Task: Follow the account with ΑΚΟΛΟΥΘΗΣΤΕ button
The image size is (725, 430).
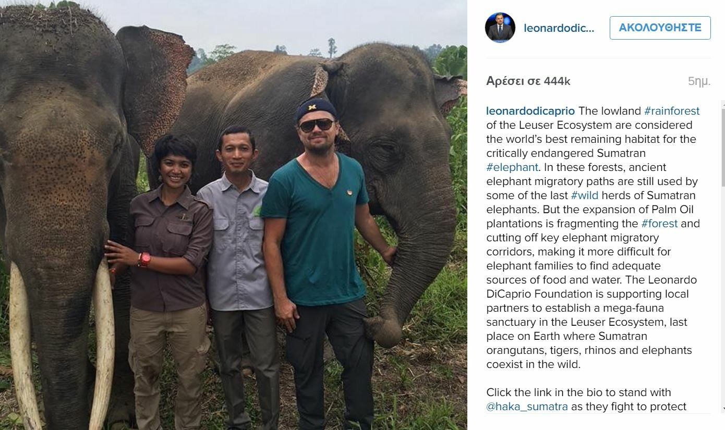Action: 660,28
